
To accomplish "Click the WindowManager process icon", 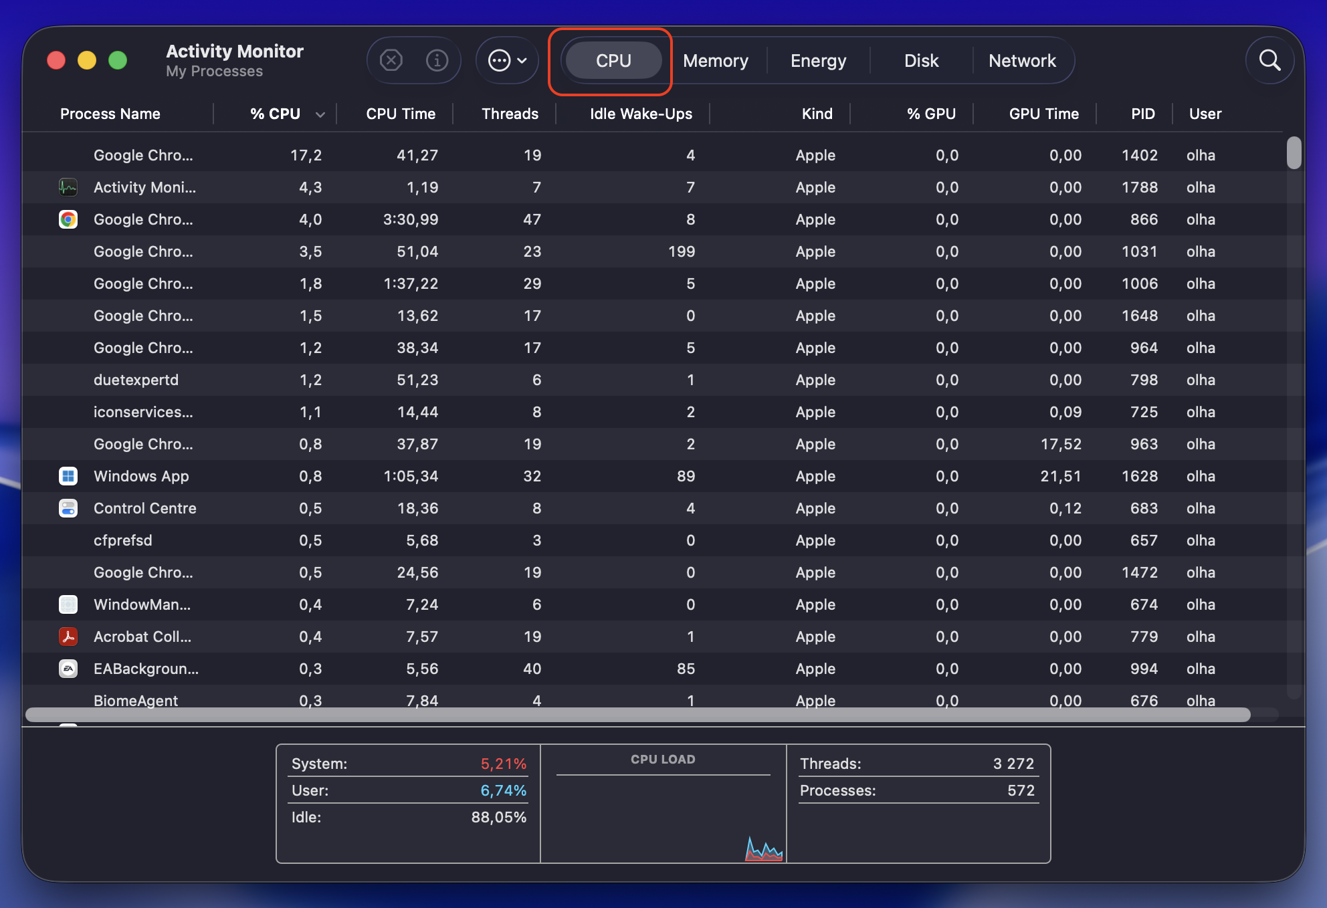I will [x=68, y=604].
